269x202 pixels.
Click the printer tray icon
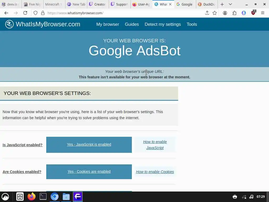point(235,197)
